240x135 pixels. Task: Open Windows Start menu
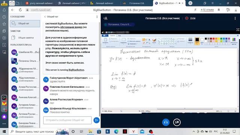coord(4,132)
